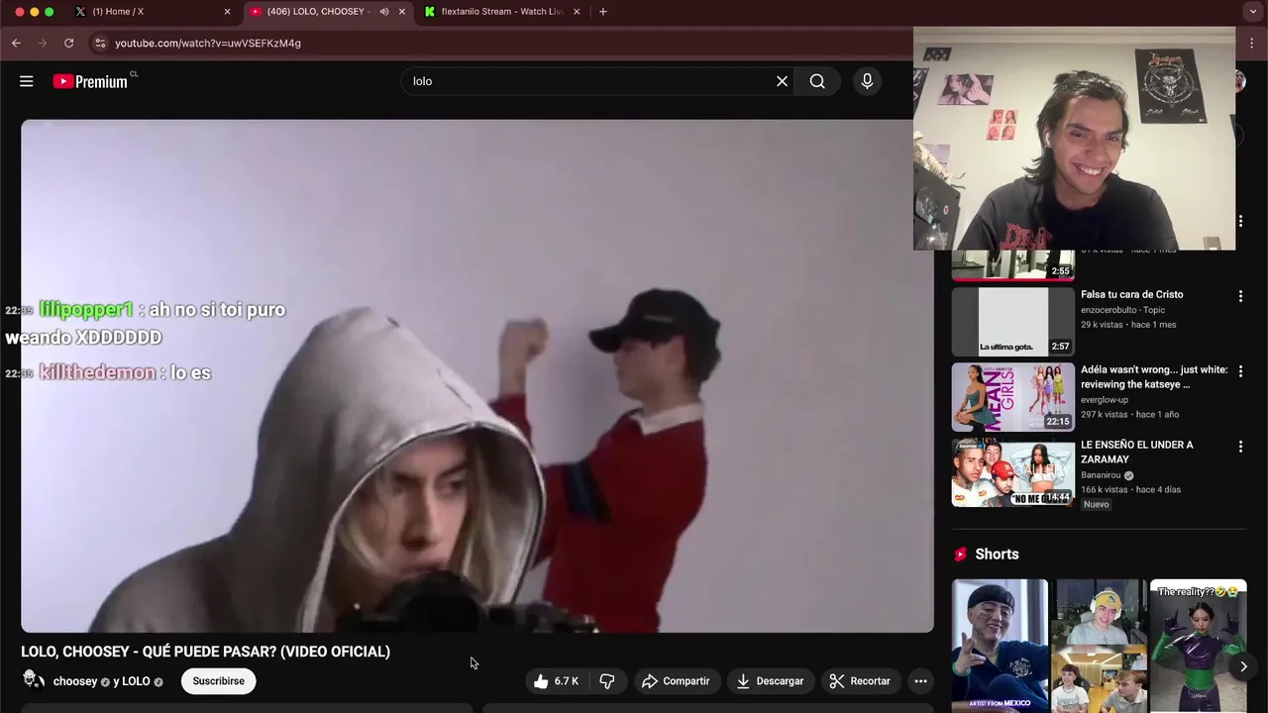1268x713 pixels.
Task: Clip the video using Recortar
Action: click(860, 681)
